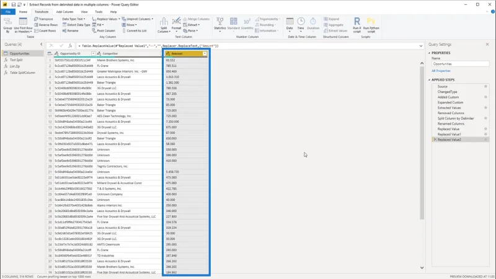
Task: Open settings gear for Source step
Action: 485,86
